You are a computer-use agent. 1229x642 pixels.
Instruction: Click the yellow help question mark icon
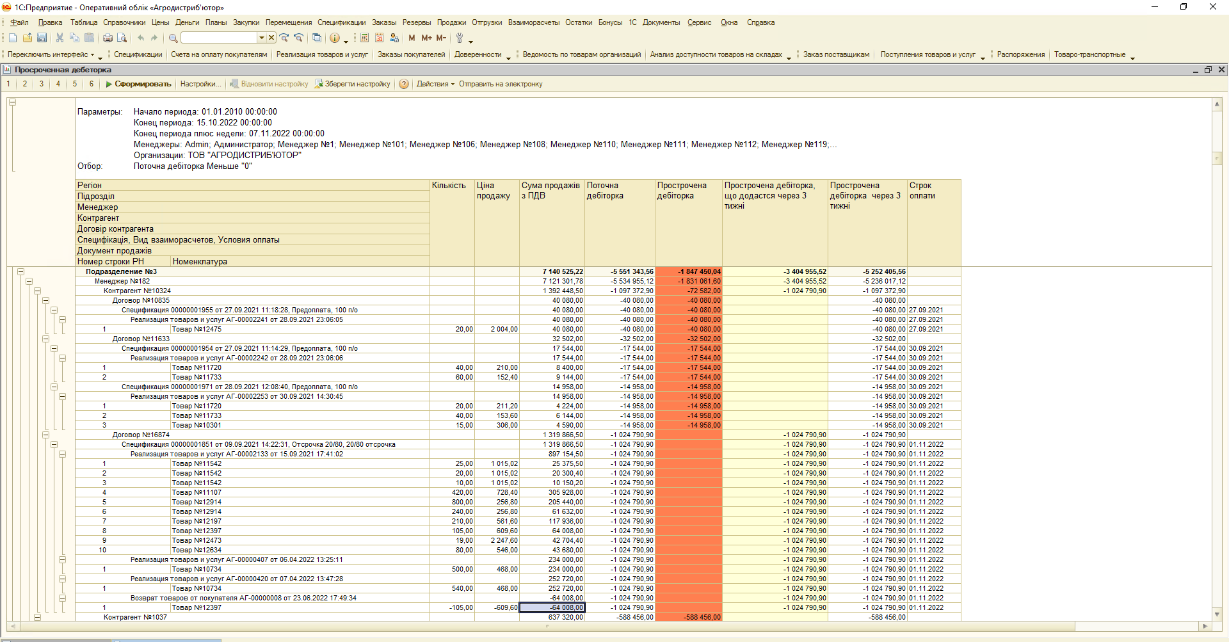[404, 84]
